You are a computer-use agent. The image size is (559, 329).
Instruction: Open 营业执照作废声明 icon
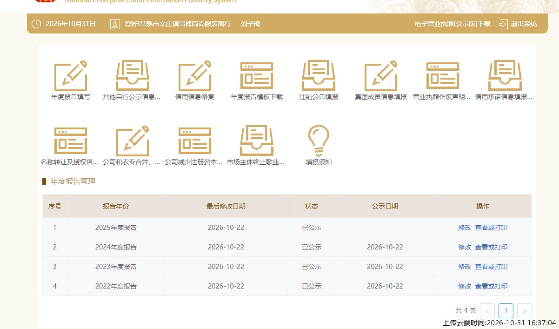pos(443,75)
